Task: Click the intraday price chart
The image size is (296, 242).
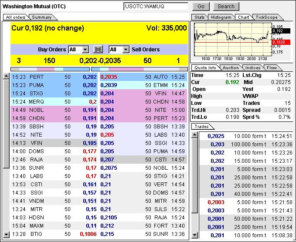Action: (x=233, y=40)
